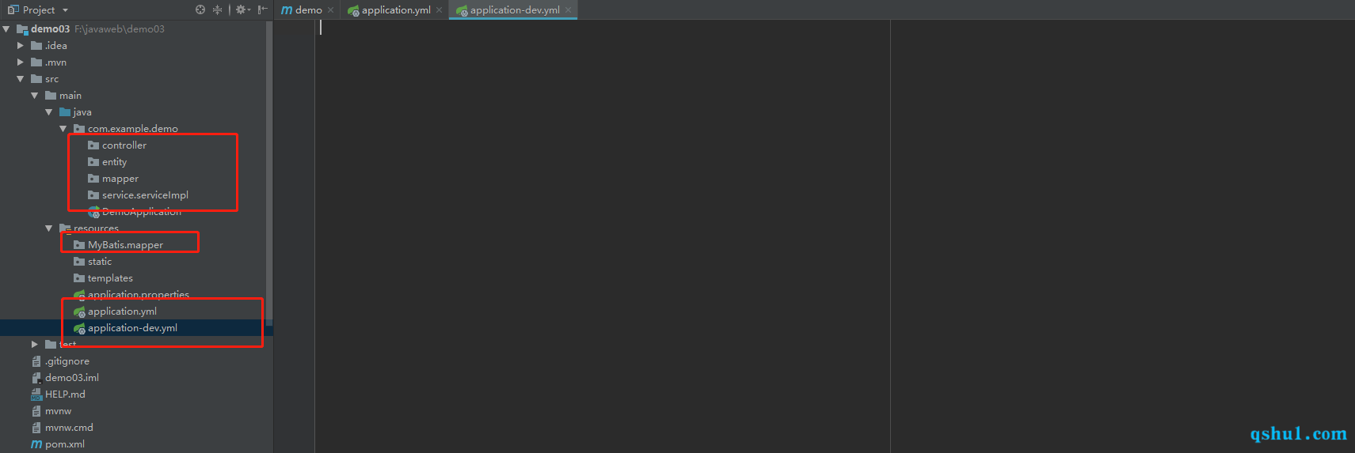Click the editor line-number gutter

[x=295, y=237]
